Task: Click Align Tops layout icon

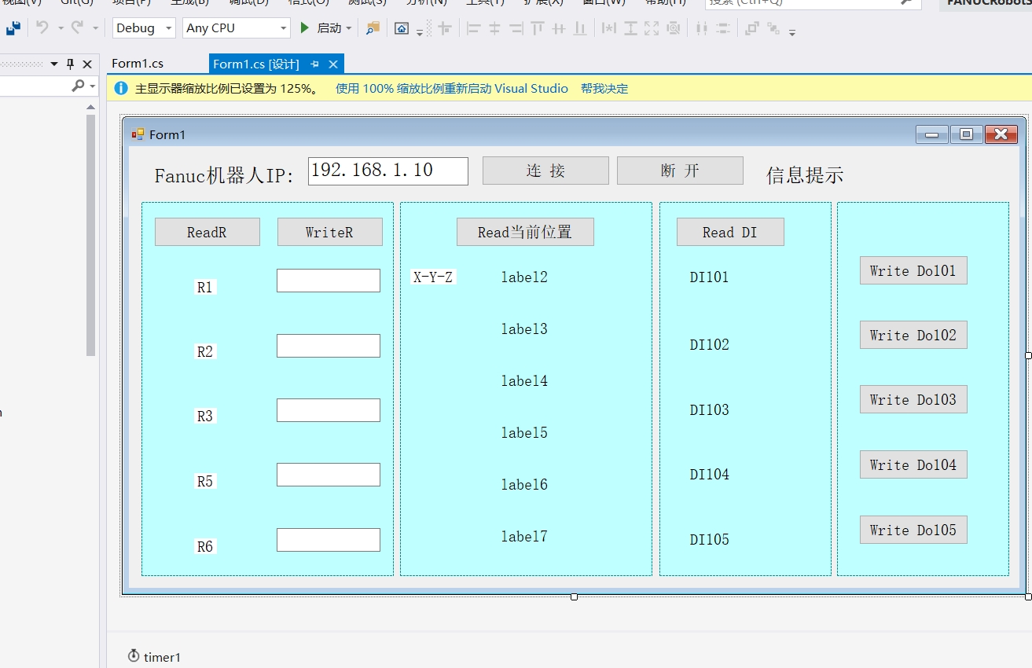Action: click(538, 28)
